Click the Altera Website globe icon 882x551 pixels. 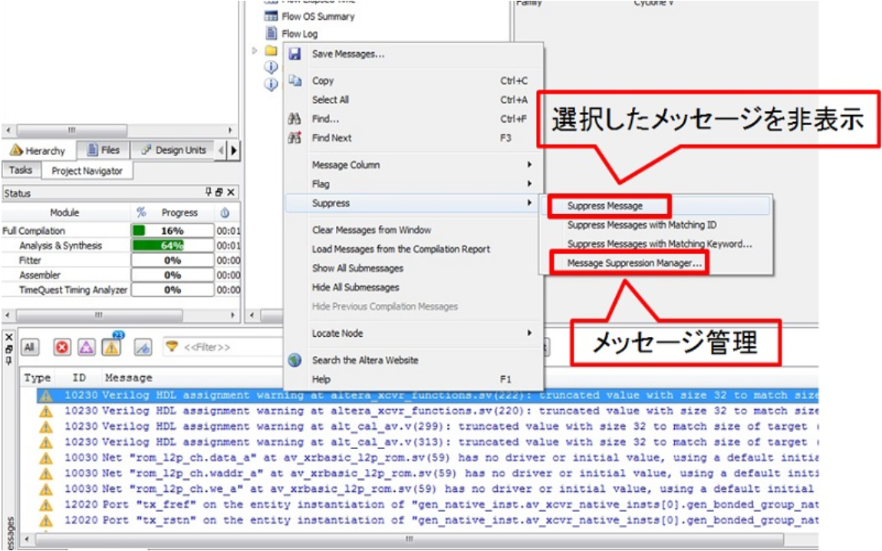pos(295,360)
